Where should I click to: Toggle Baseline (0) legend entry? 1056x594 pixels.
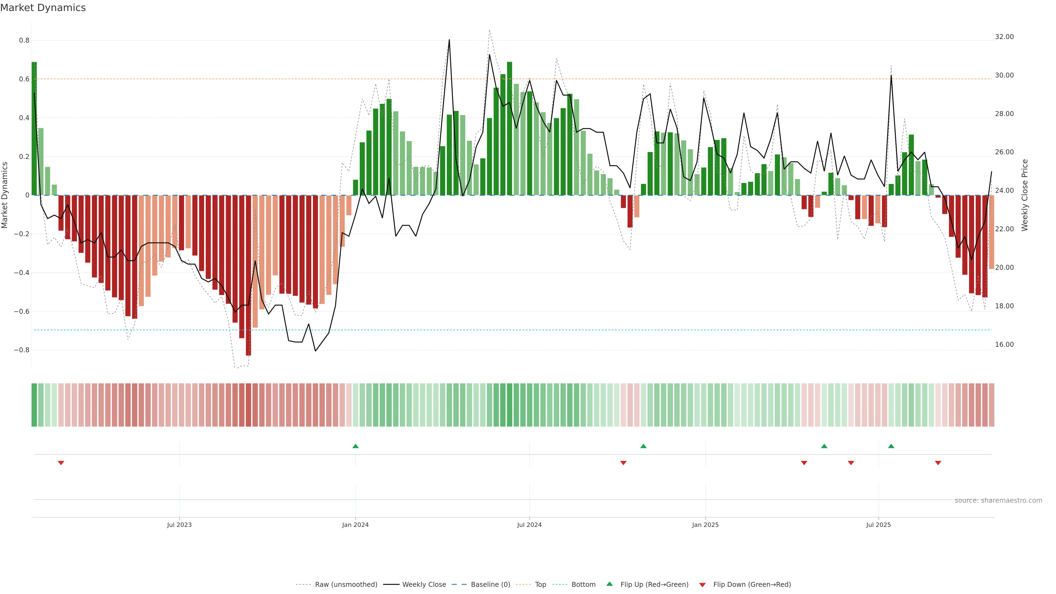(x=490, y=585)
